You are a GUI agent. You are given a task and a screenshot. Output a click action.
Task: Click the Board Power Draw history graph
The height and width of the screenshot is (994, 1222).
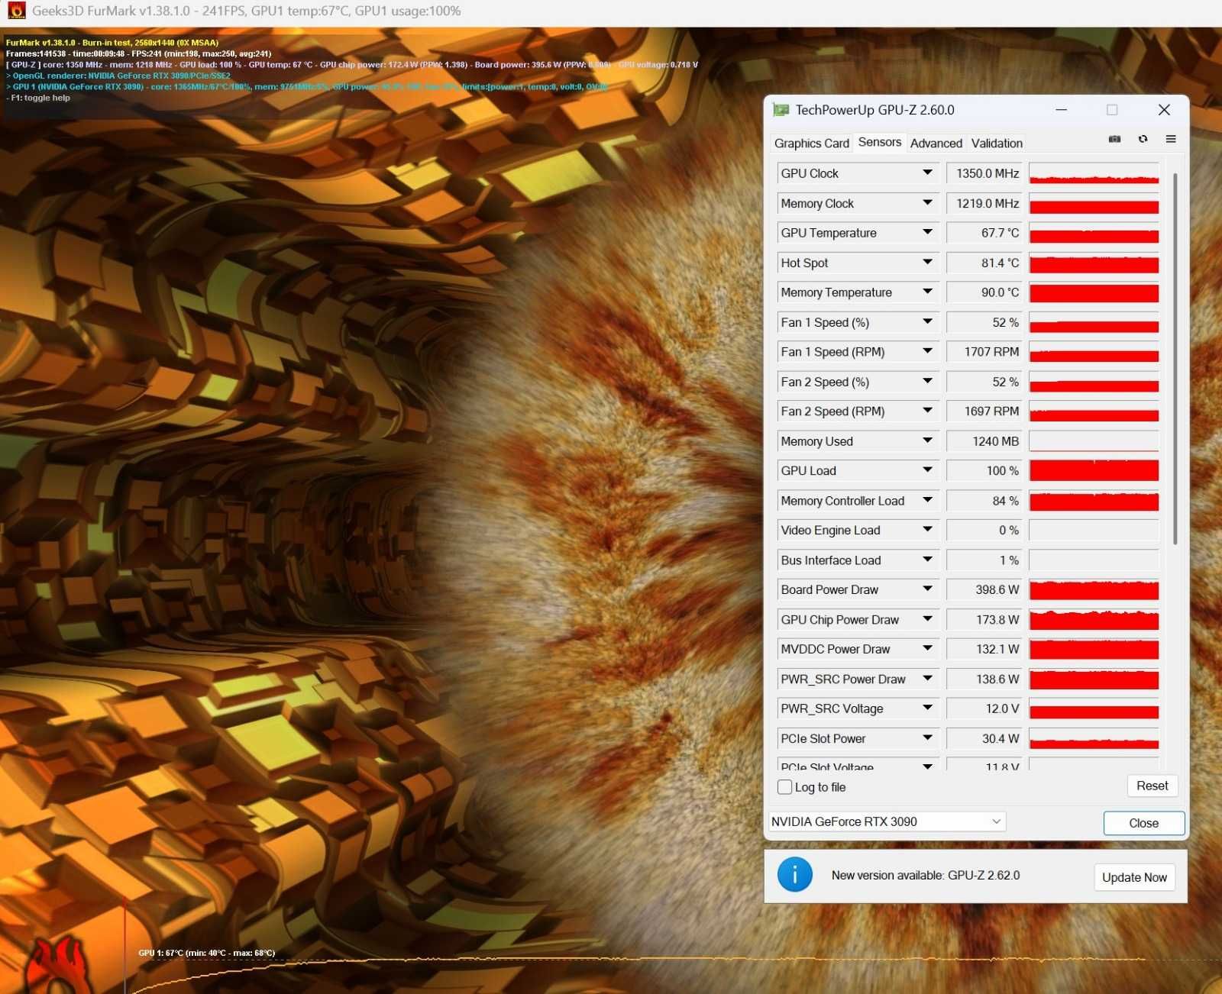pos(1094,589)
